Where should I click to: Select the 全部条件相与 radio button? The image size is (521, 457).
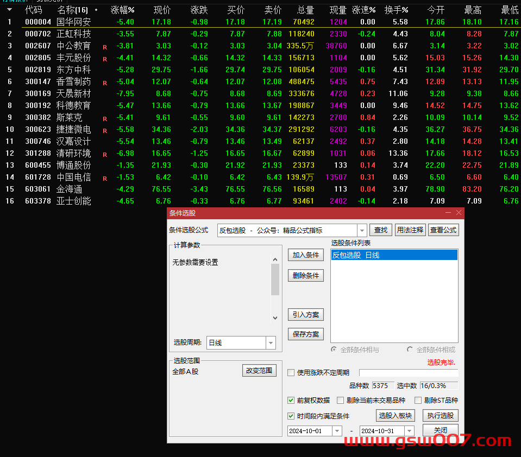click(334, 350)
